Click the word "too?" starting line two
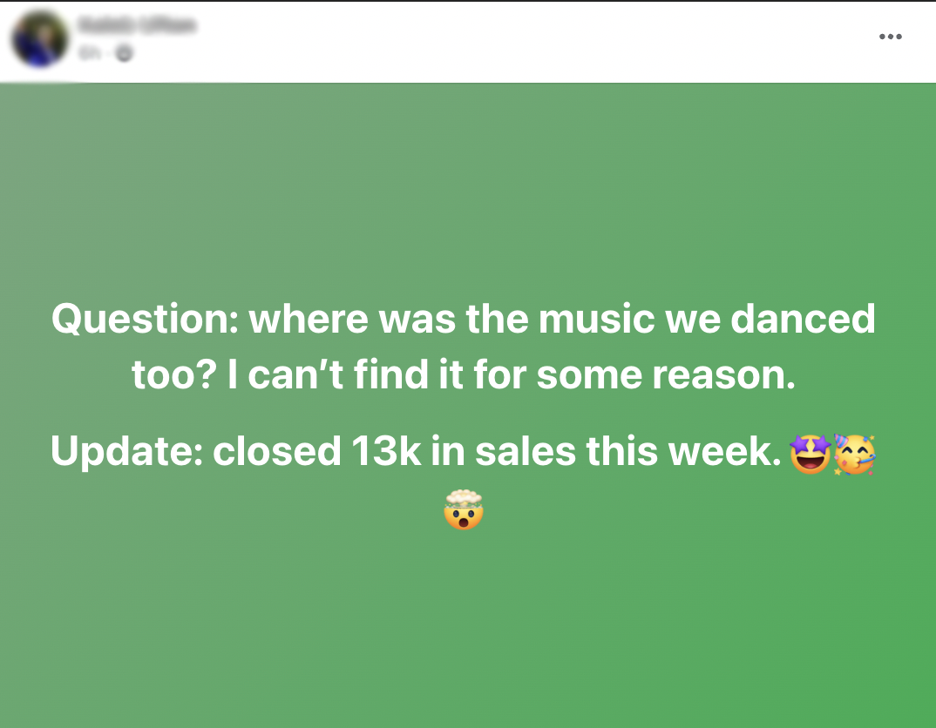 174,375
